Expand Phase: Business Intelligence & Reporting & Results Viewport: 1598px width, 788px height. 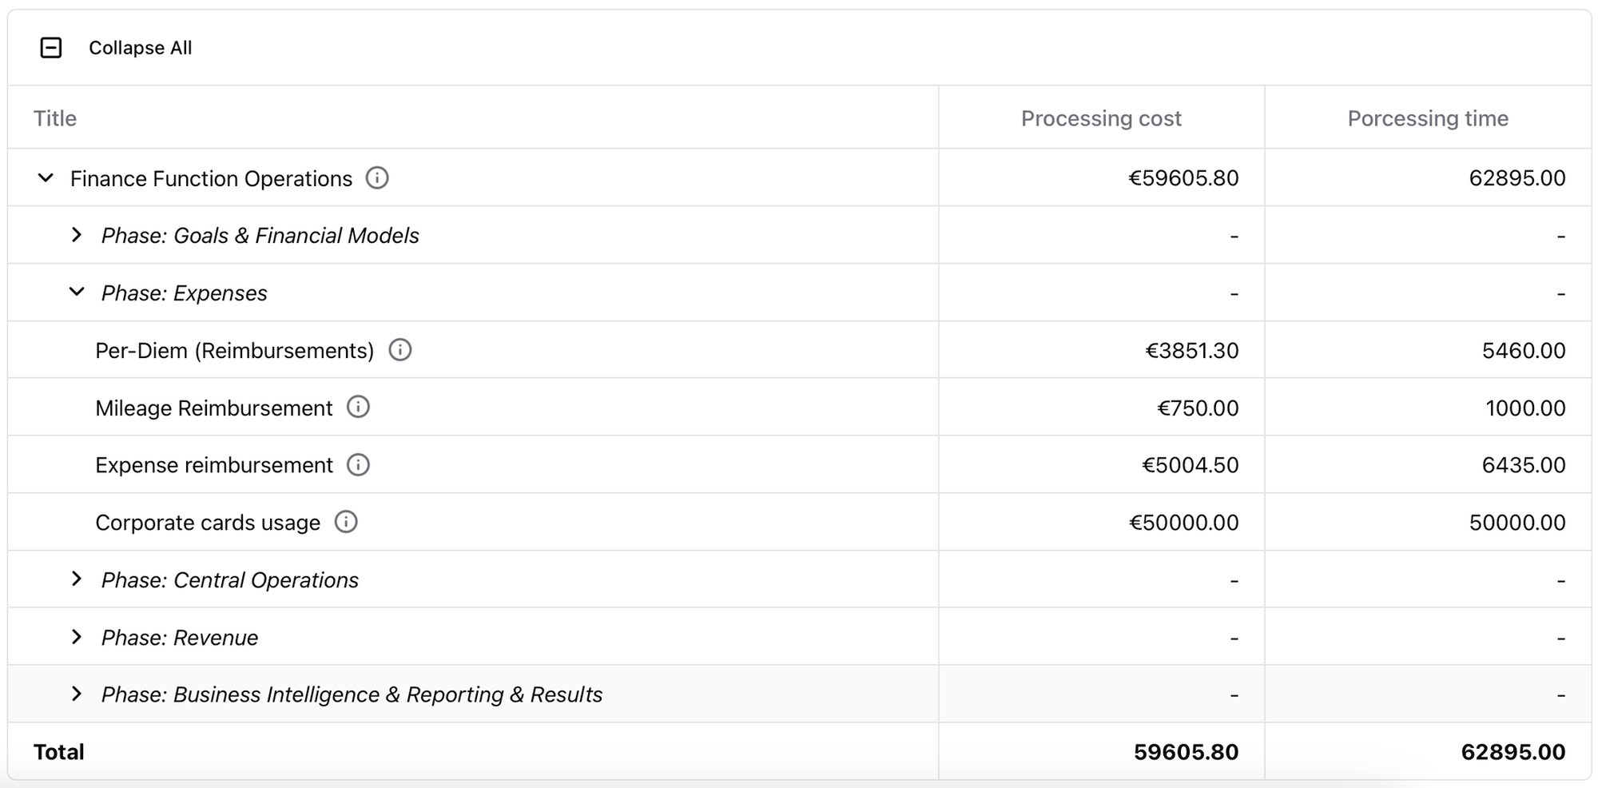tap(76, 694)
